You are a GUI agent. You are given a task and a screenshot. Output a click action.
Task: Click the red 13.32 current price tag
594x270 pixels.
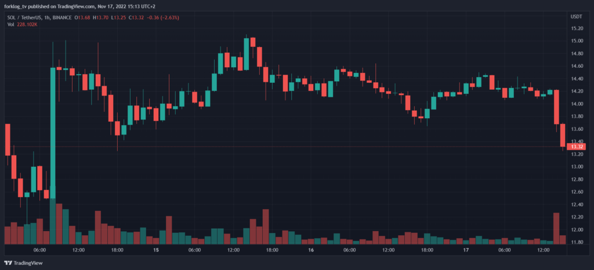(x=577, y=147)
